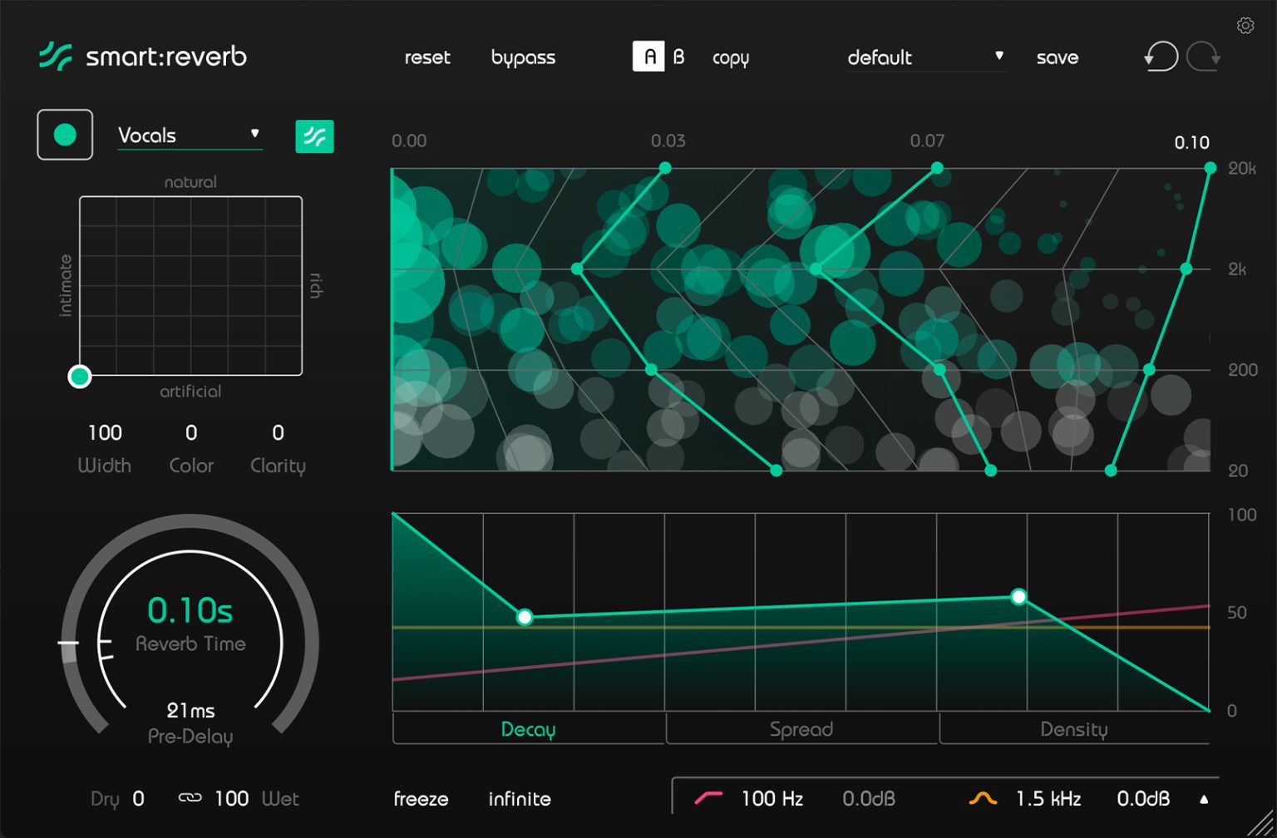The image size is (1277, 838).
Task: Expand the small triangle near 0.0dB
Action: 1205,797
